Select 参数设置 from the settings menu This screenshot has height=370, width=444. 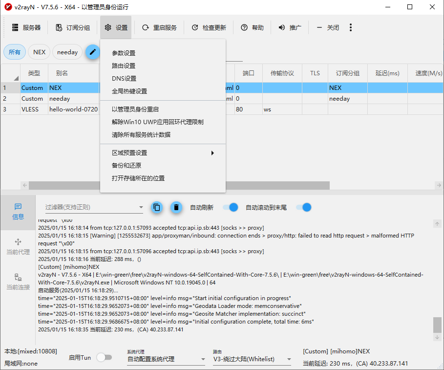(x=124, y=53)
